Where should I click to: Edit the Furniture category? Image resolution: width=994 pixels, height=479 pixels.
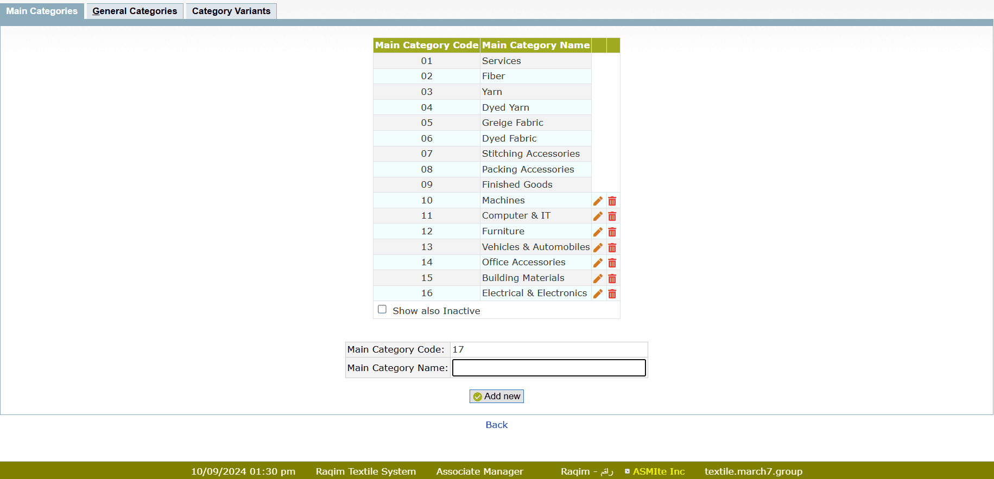pyautogui.click(x=598, y=232)
